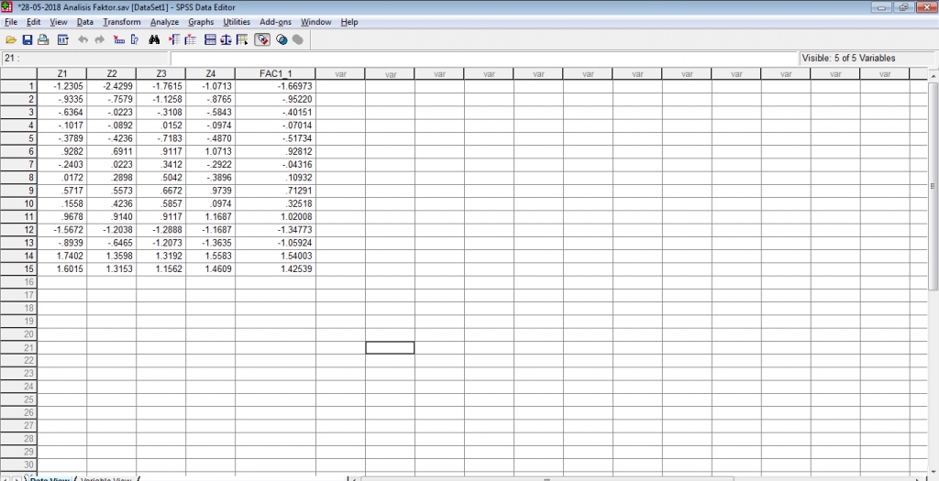Print the data with the printer icon
The width and height of the screenshot is (939, 481).
click(44, 39)
